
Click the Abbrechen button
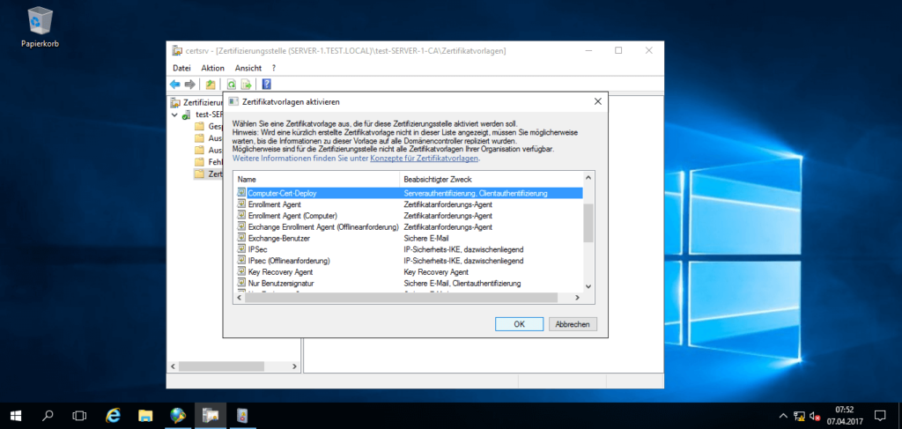573,324
